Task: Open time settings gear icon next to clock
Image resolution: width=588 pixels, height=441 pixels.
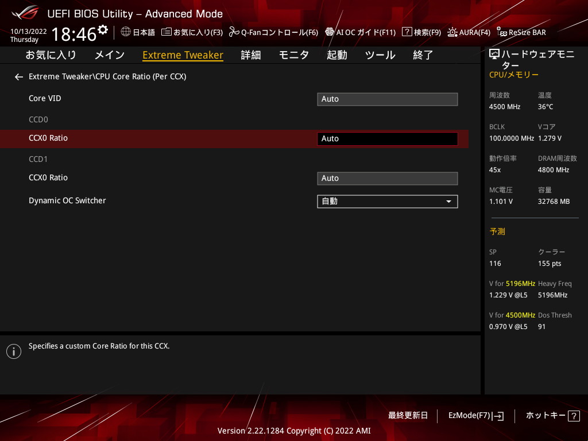Action: point(103,29)
